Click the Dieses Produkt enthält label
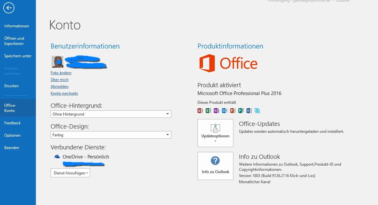Image resolution: width=378 pixels, height=205 pixels. click(x=217, y=102)
